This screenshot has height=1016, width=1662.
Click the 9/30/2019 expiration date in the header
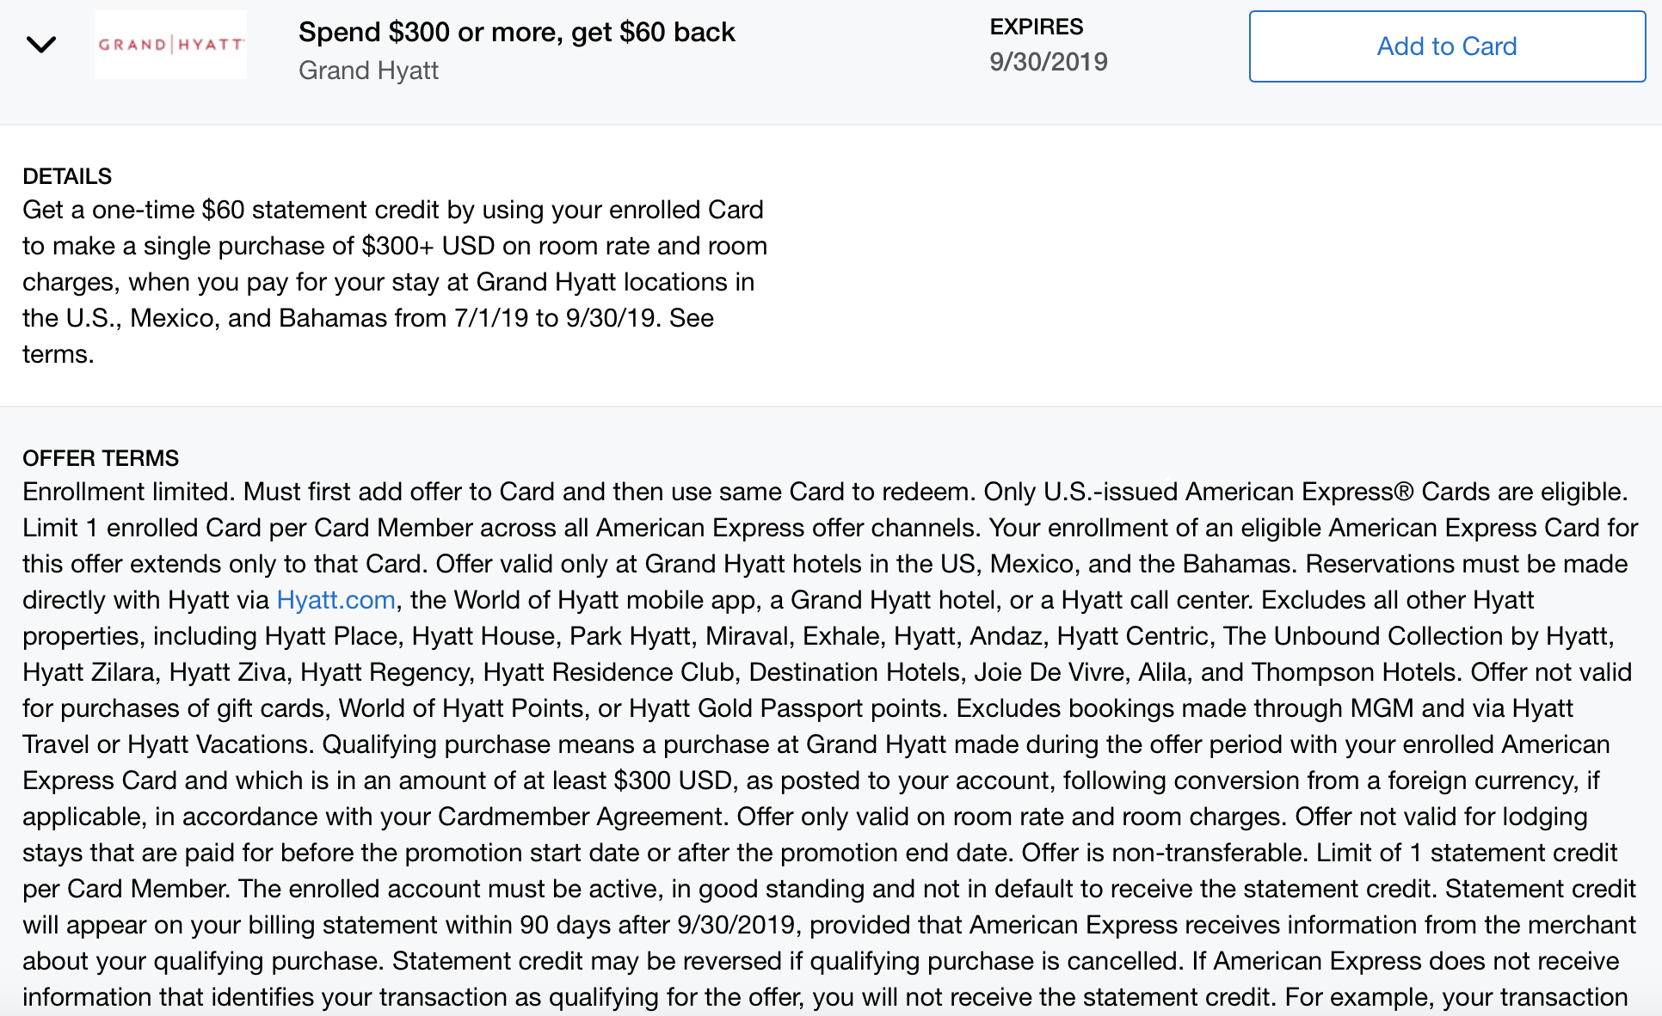(x=1048, y=62)
